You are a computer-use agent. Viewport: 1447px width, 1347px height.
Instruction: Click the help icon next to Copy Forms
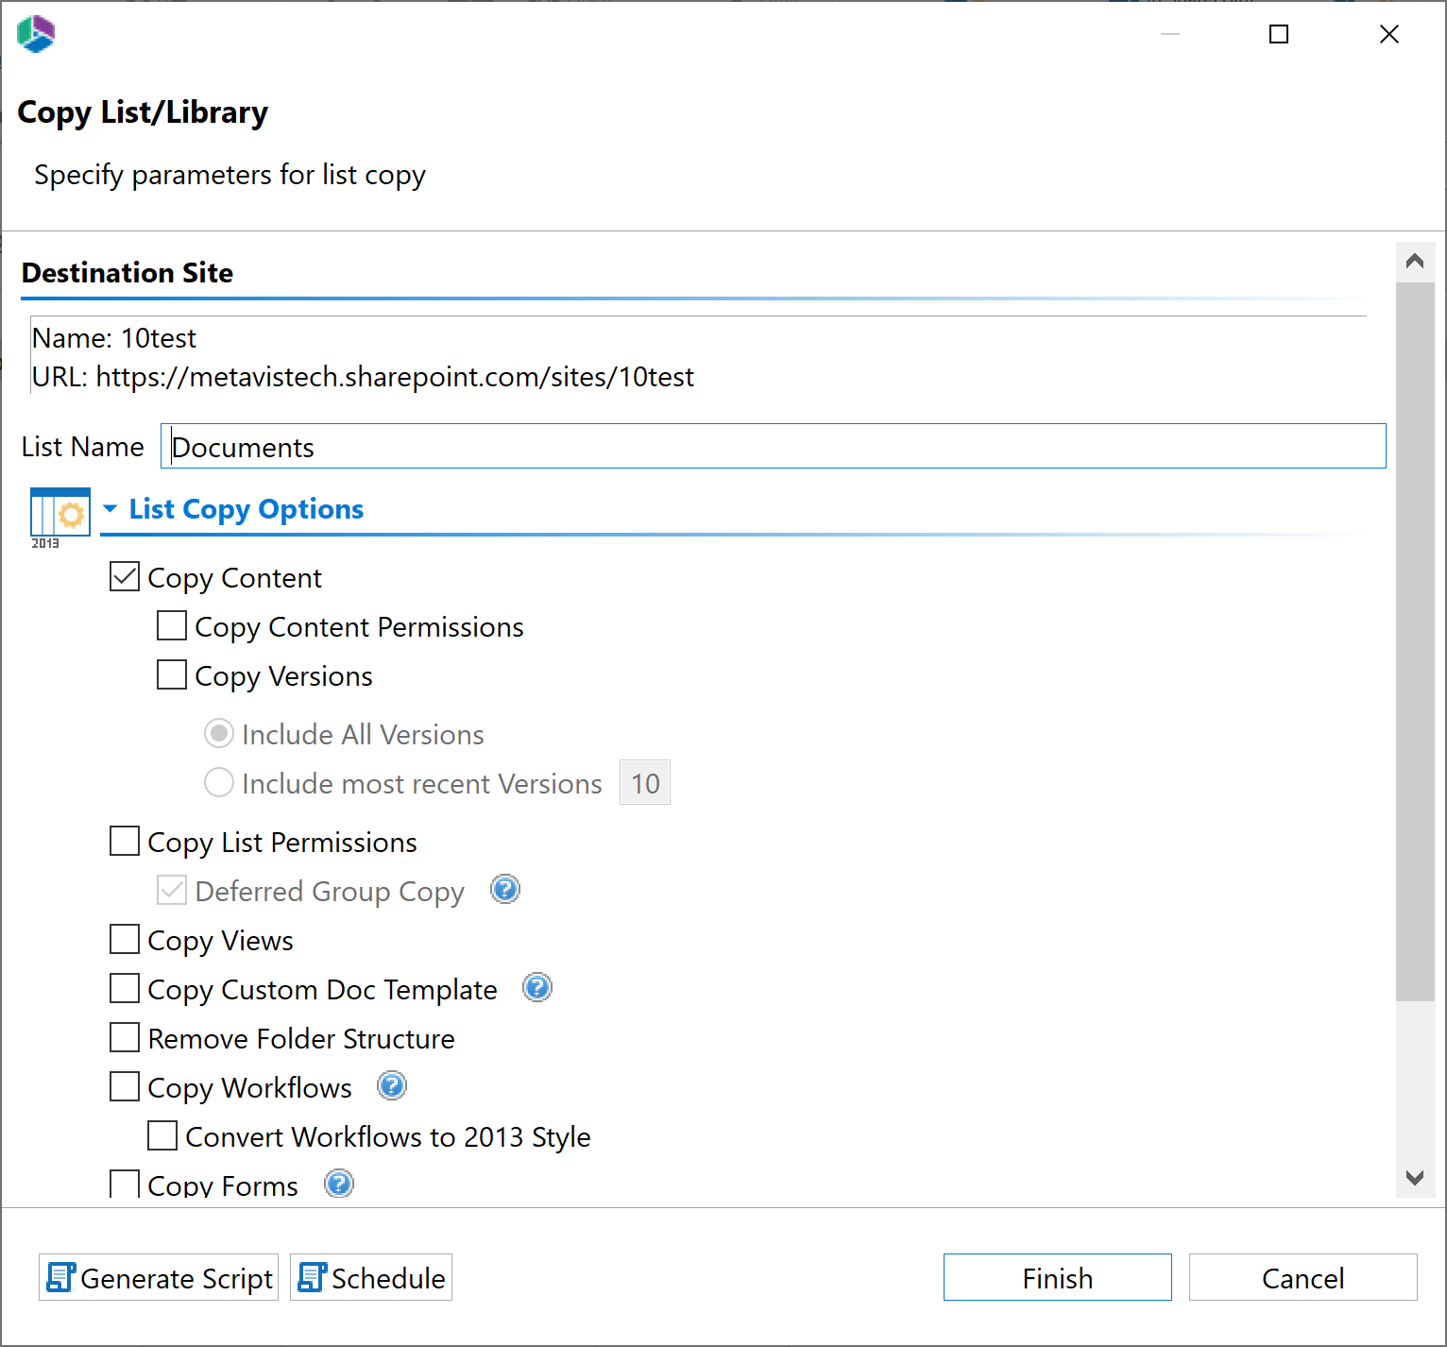click(339, 1184)
